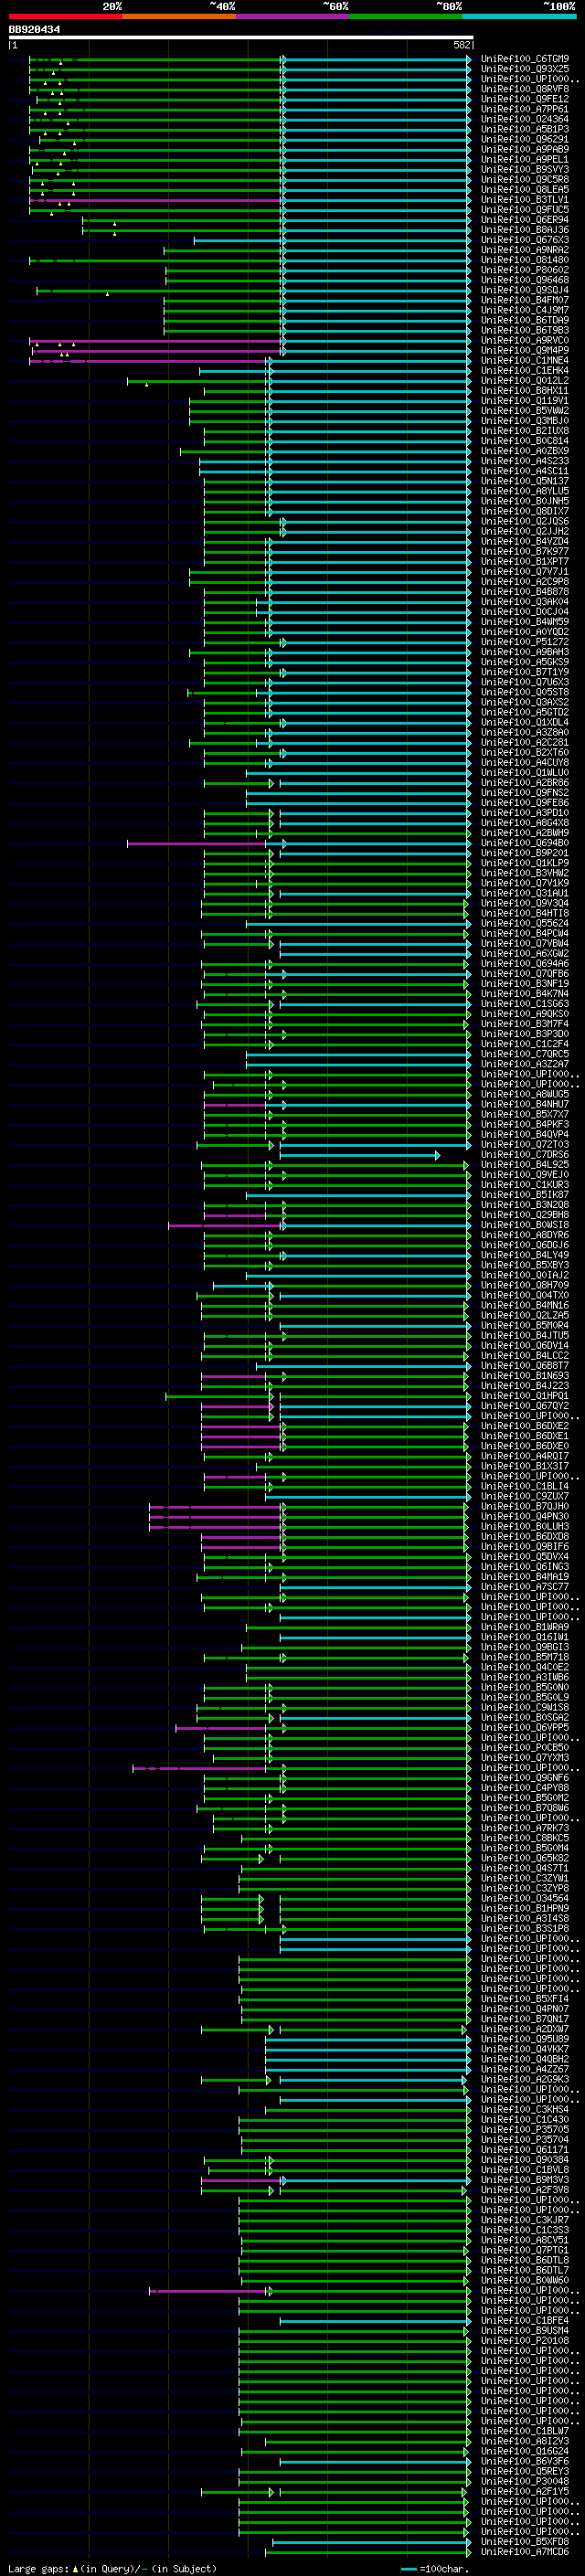Select label UniRef100_O81480
This screenshot has width=585, height=2576.
[x=525, y=260]
